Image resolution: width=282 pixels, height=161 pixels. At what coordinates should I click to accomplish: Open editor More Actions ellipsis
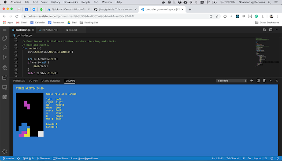[277, 30]
